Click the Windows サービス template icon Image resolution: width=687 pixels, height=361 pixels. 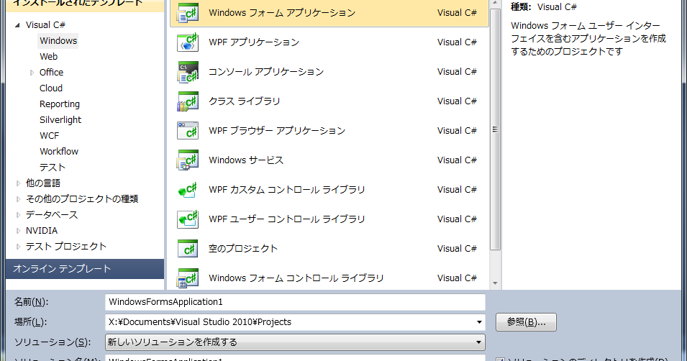188,160
